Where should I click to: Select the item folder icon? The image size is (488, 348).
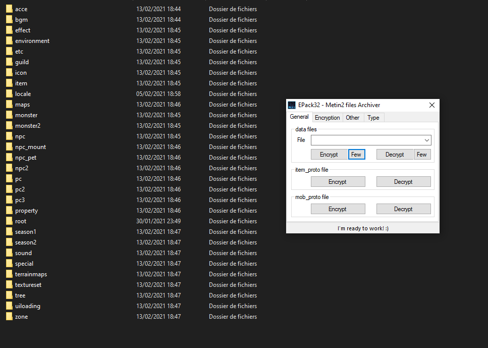[10, 83]
